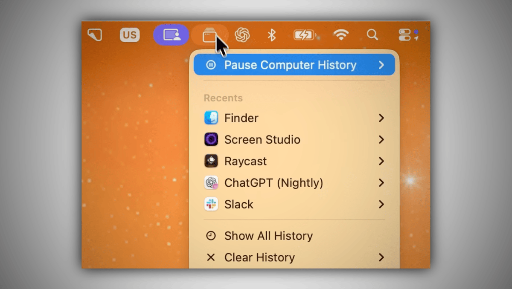Screen dimensions: 512x289
Task: Click the Screen Studio app icon
Action: [x=211, y=140]
